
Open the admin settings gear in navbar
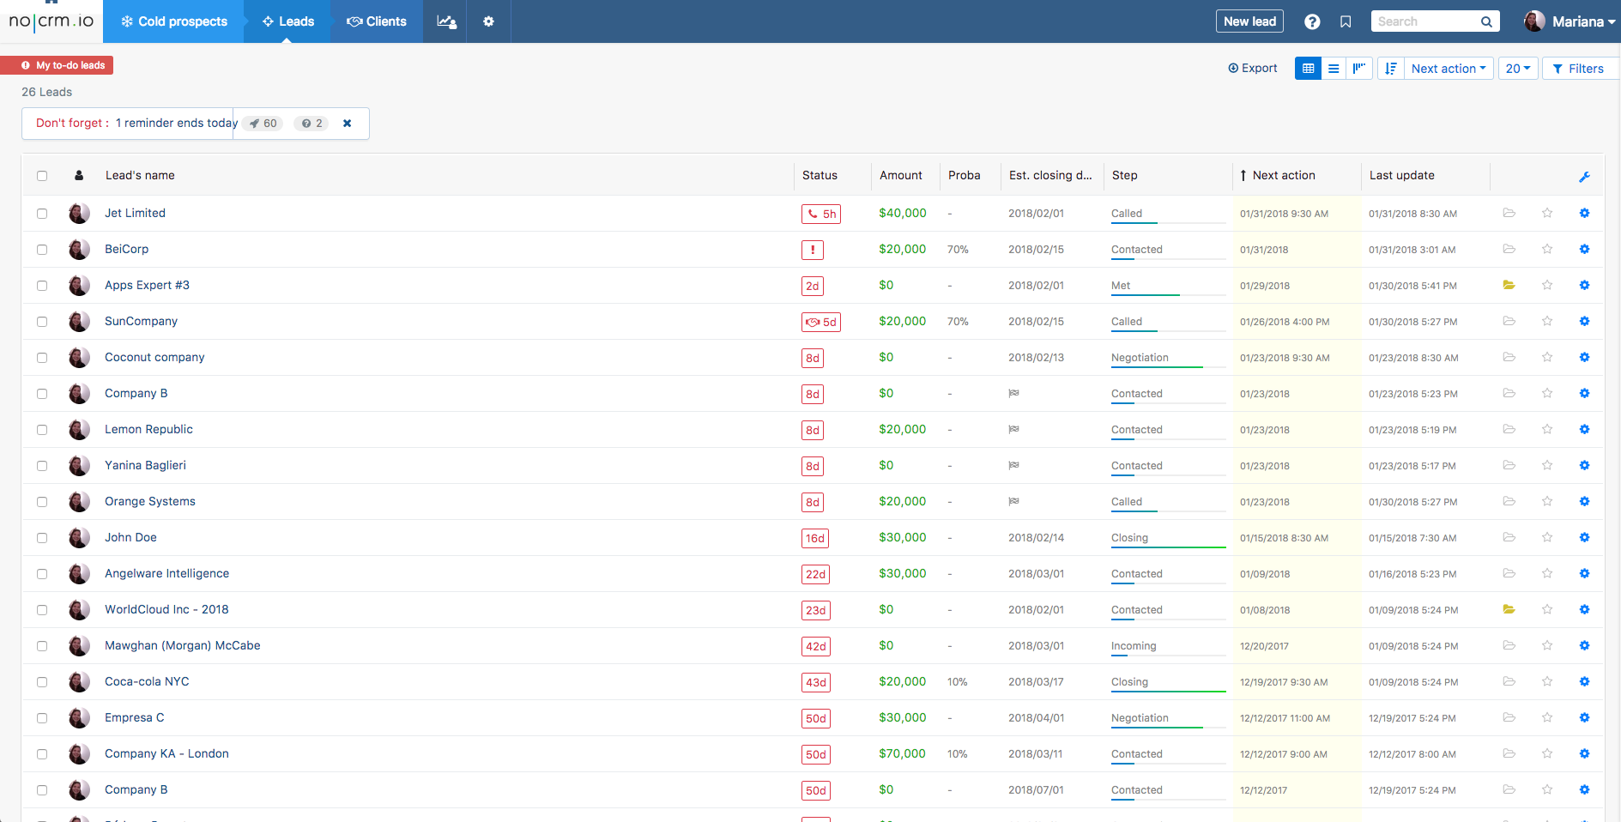(x=488, y=21)
